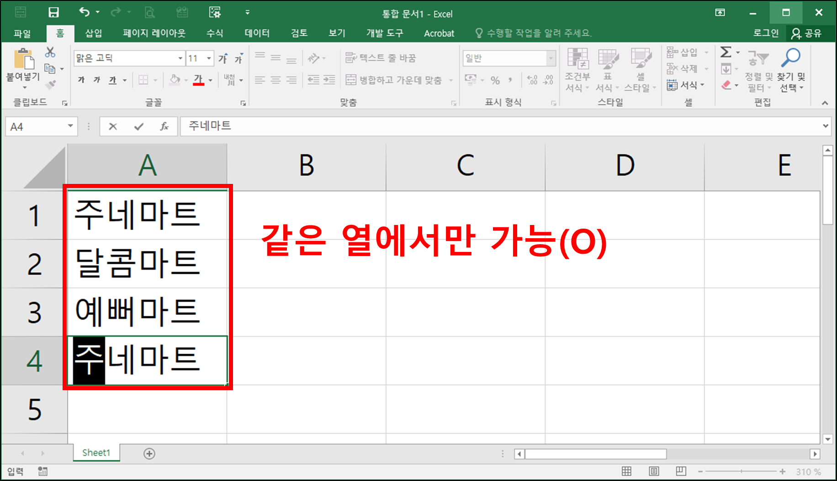Screen dimensions: 837x481
Task: Click the text orientation icon
Action: tap(313, 58)
